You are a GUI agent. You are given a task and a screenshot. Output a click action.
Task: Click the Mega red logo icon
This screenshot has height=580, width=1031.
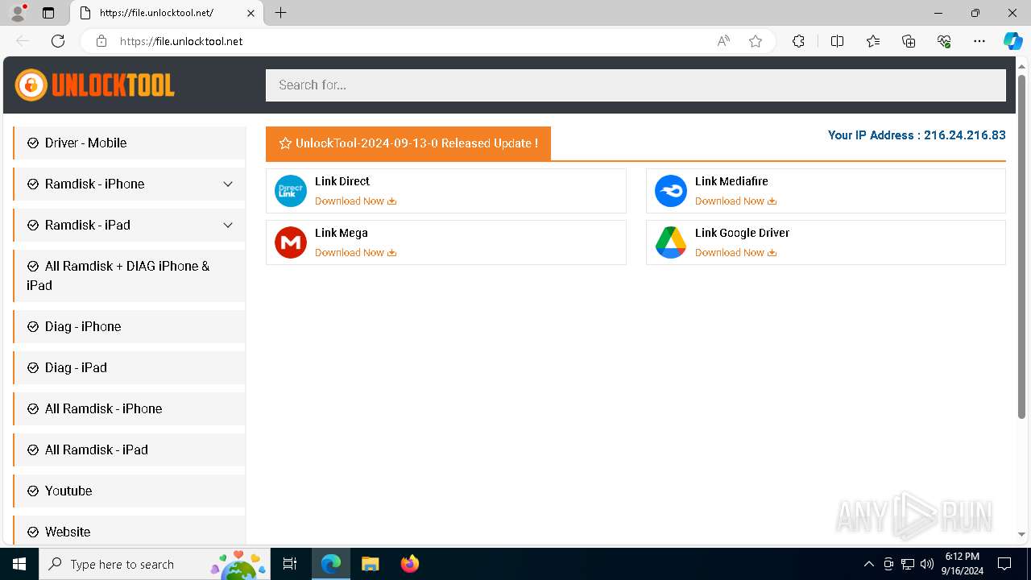coord(291,242)
